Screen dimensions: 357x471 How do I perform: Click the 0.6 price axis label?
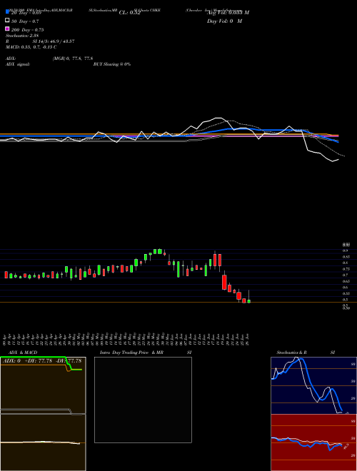point(345,288)
